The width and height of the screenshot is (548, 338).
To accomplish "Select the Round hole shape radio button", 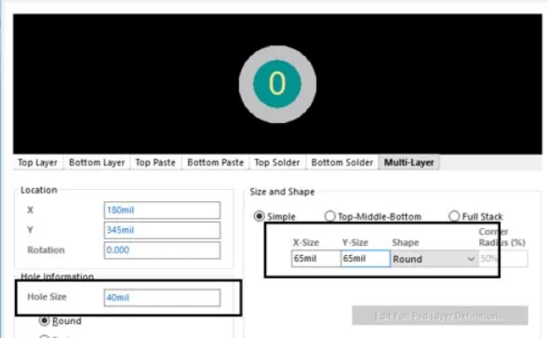I will pos(44,320).
